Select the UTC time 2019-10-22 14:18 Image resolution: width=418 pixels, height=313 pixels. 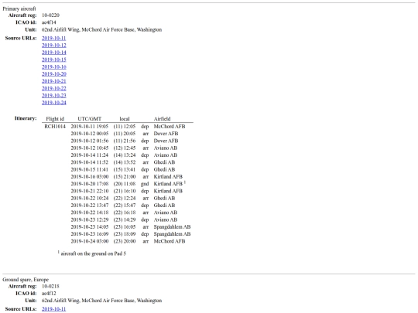click(90, 213)
